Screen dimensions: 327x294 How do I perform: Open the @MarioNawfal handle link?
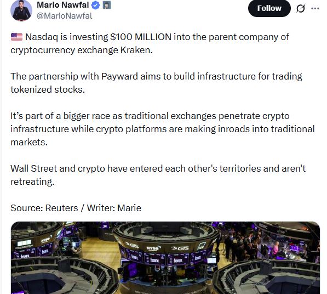64,16
